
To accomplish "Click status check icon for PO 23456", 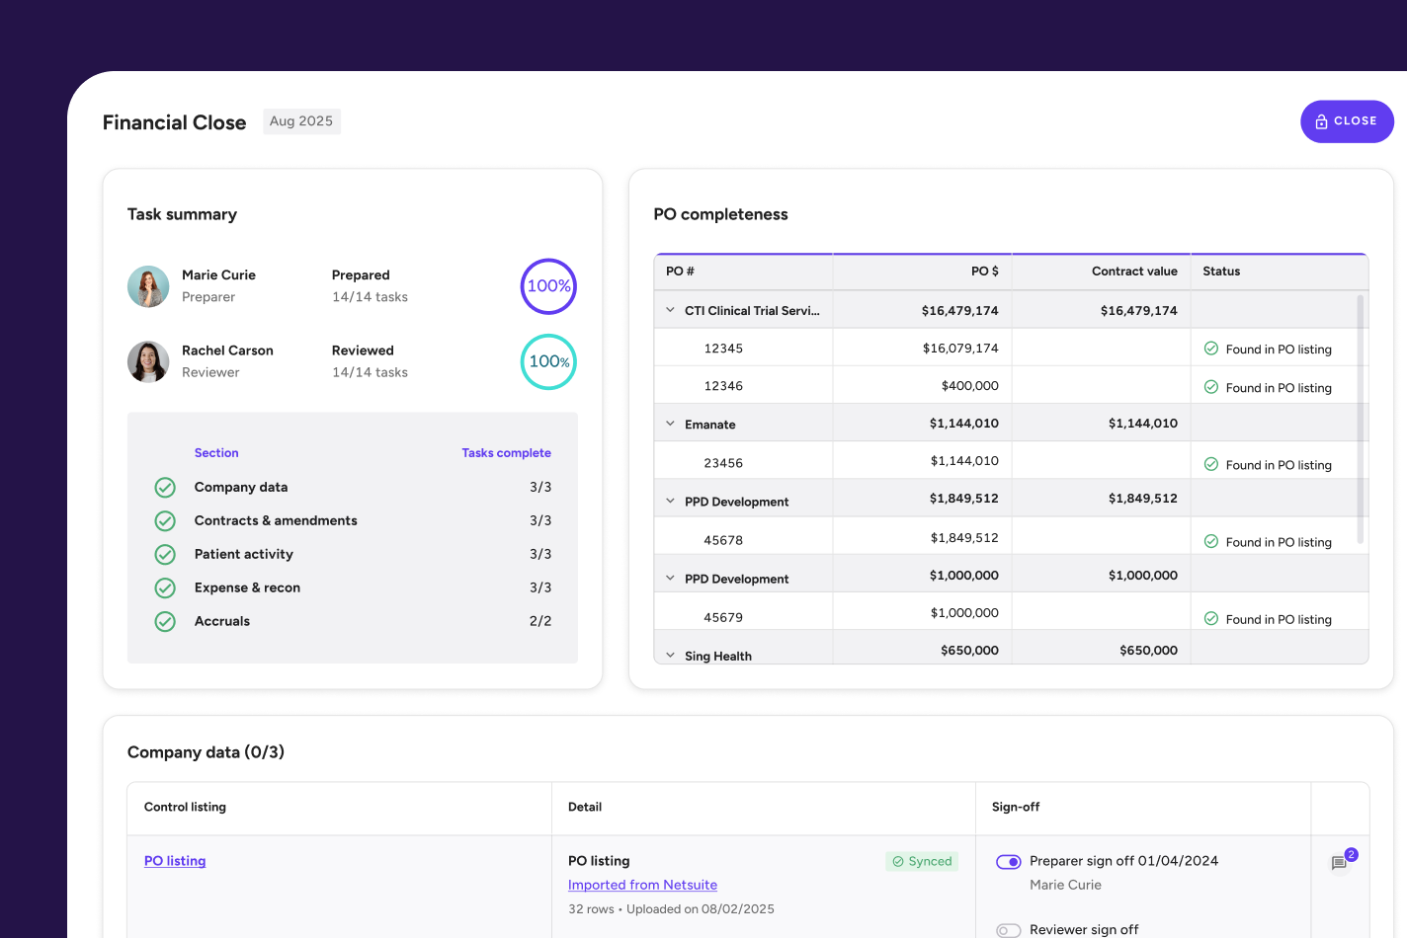I will click(x=1210, y=464).
